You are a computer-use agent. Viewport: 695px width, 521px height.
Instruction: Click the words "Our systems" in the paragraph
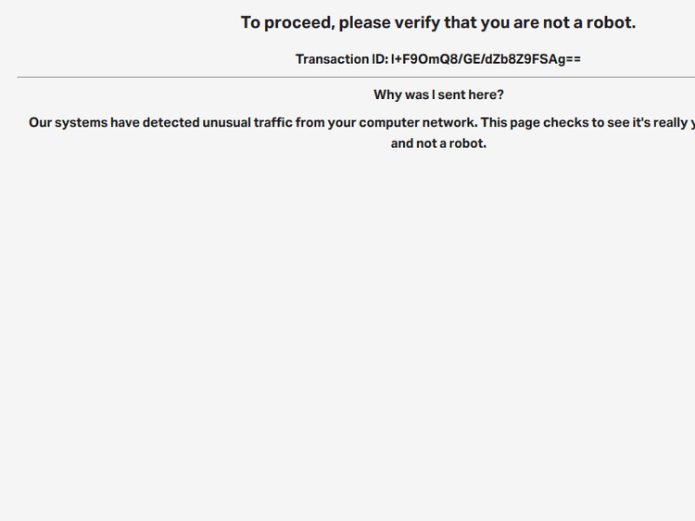[x=68, y=122]
